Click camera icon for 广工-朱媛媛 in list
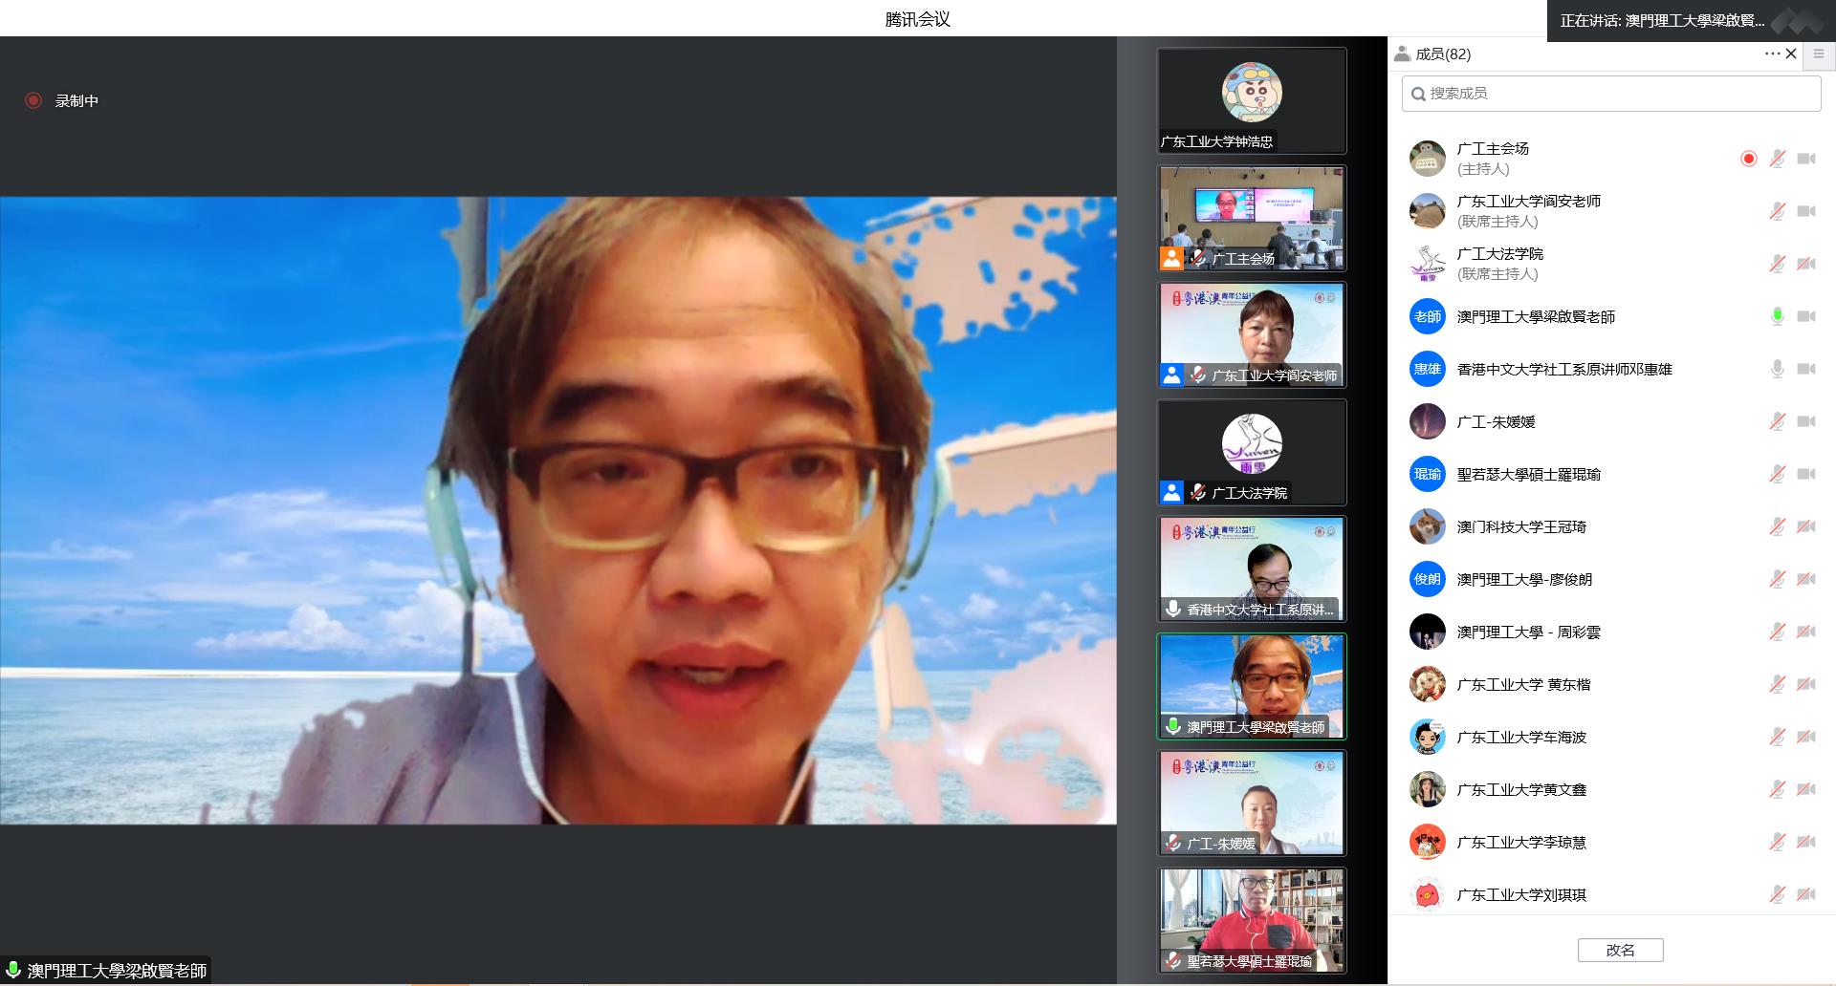1836x986 pixels. click(1805, 421)
